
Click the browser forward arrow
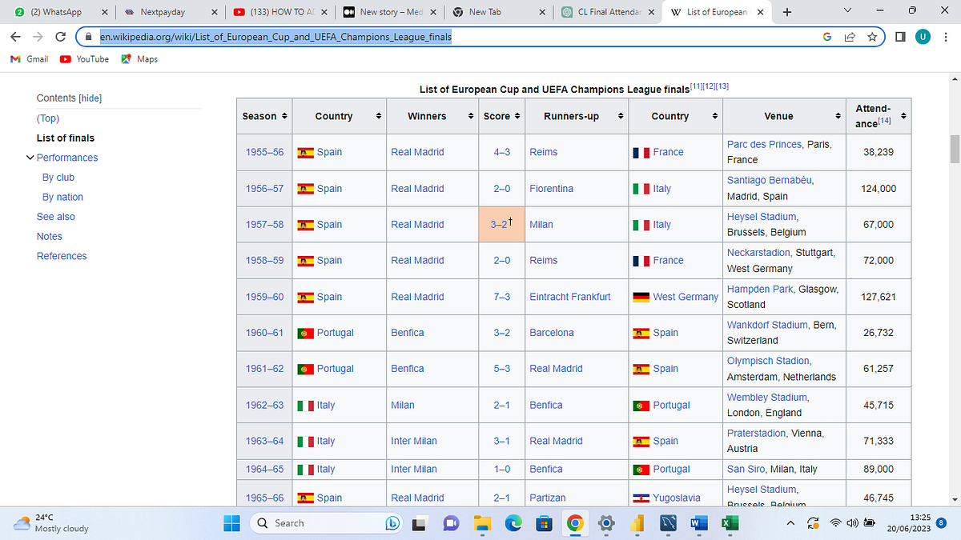pos(38,37)
